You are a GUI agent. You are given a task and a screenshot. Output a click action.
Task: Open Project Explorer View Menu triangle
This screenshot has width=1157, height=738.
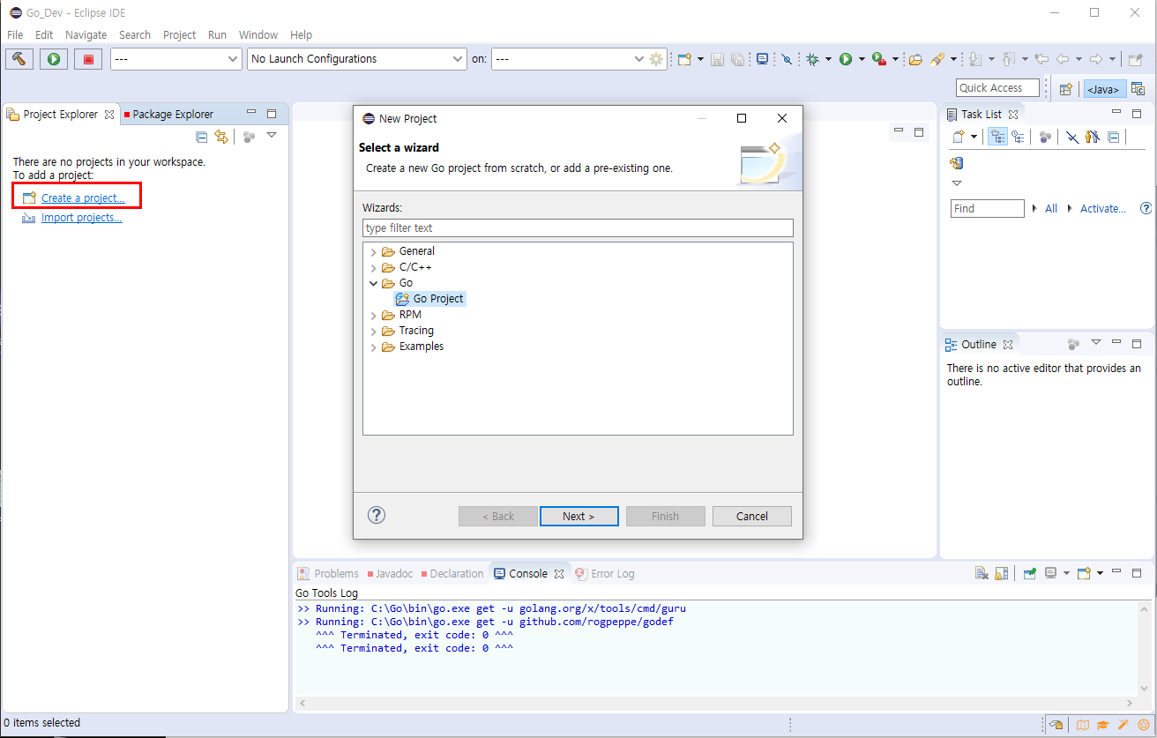click(x=272, y=136)
